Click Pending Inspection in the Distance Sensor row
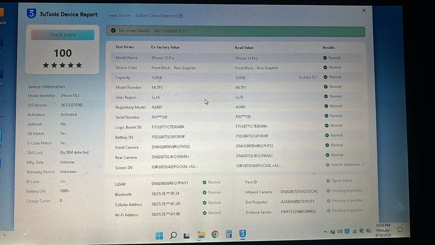This screenshot has height=245, width=435. 348,210
